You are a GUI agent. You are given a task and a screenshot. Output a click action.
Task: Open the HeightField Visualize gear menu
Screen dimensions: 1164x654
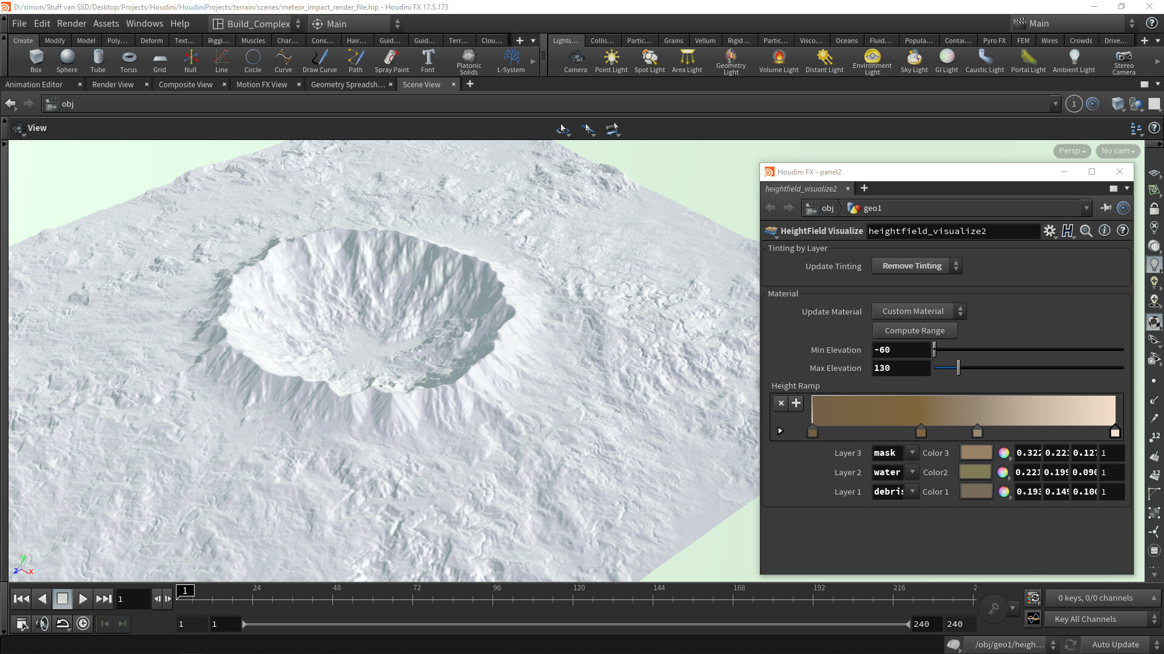pyautogui.click(x=1050, y=231)
